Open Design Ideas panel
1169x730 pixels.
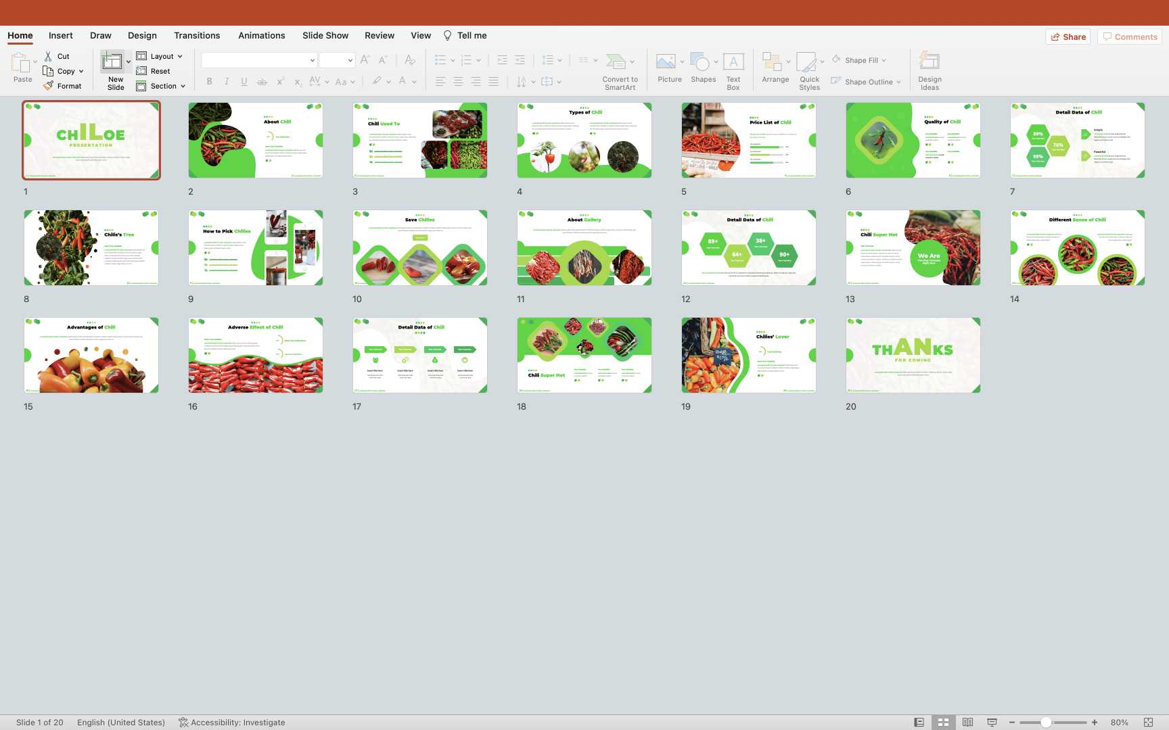[930, 62]
